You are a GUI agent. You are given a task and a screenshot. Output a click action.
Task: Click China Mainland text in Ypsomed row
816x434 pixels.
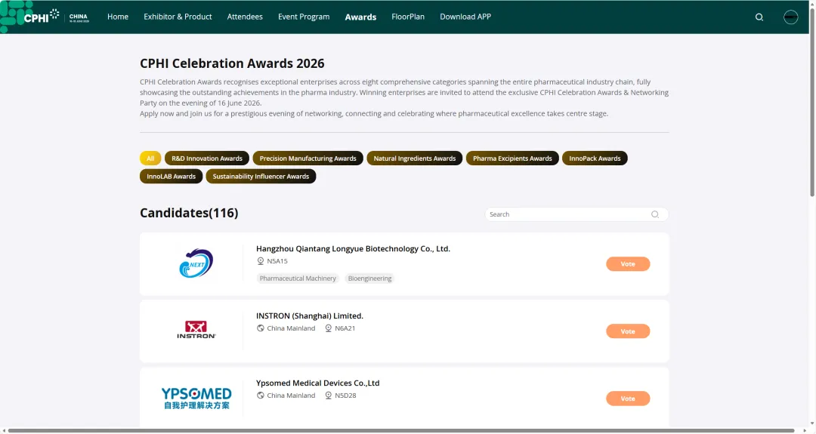pos(291,395)
